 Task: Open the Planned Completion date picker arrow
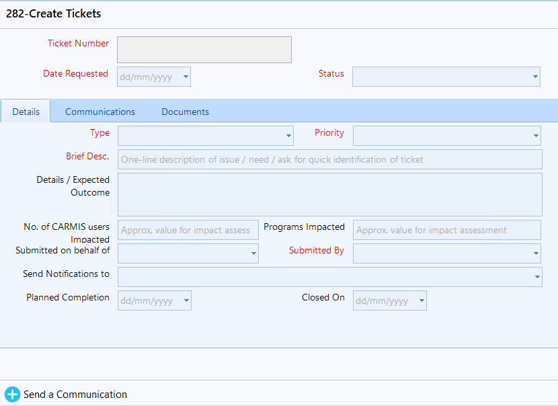(186, 300)
